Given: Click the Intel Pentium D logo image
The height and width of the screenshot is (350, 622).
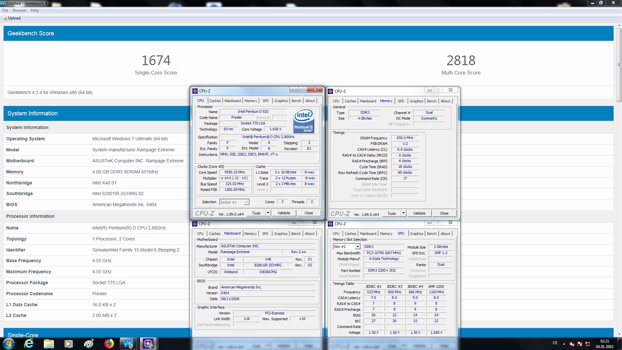Looking at the screenshot, I should (304, 121).
